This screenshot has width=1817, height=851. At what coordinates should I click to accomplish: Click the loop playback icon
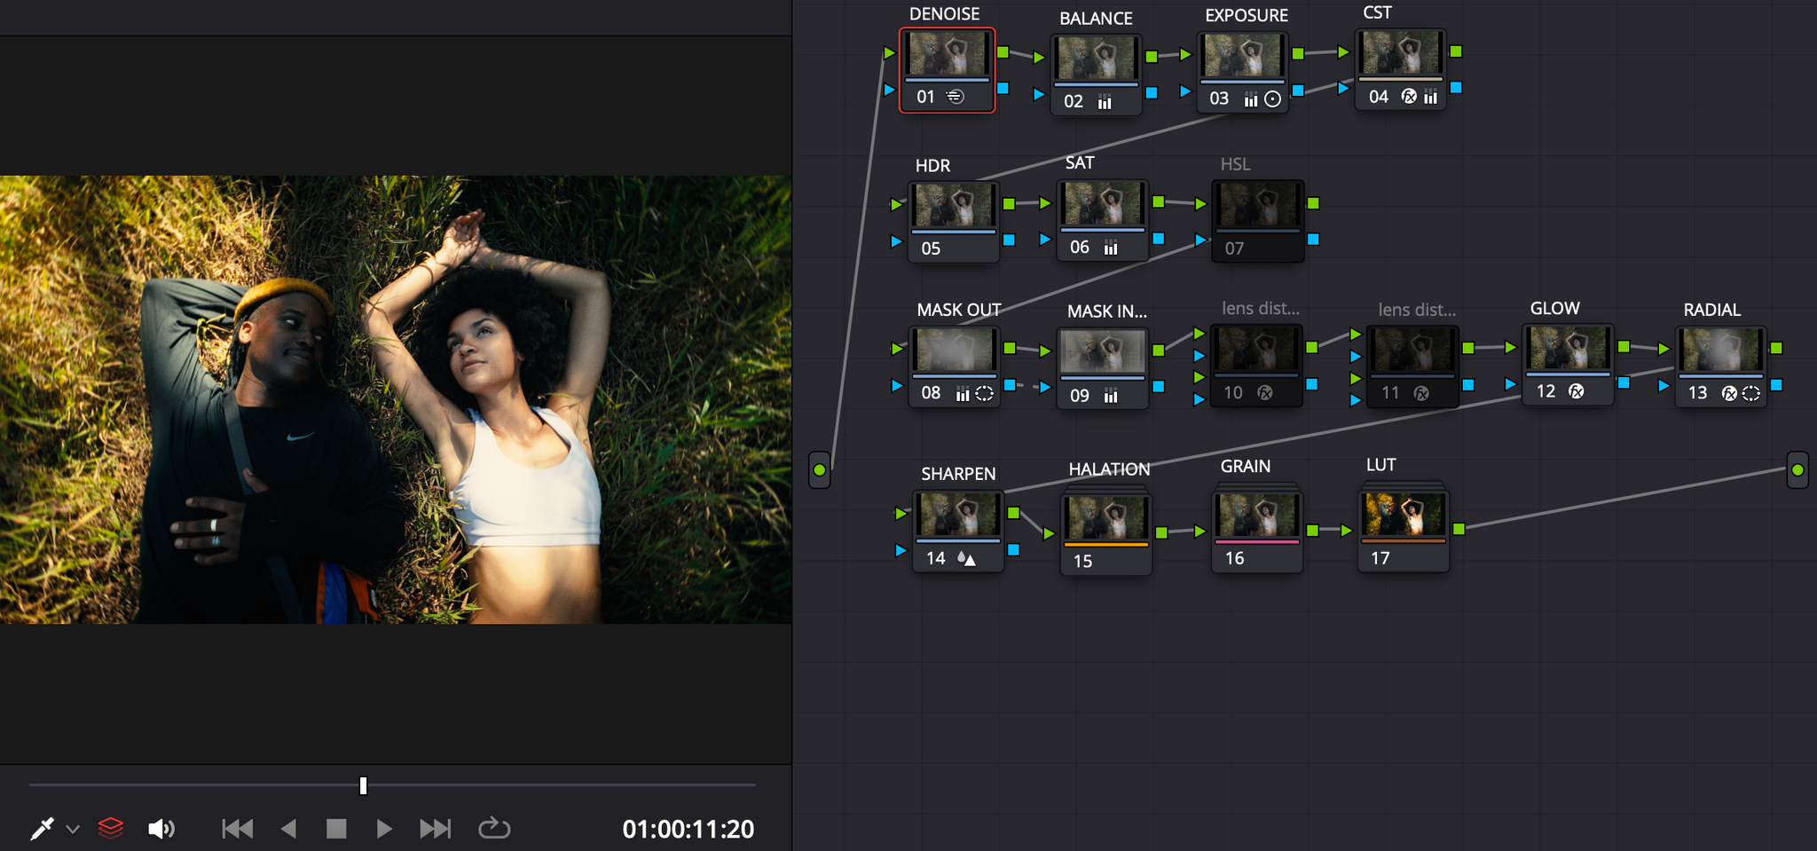click(x=494, y=828)
